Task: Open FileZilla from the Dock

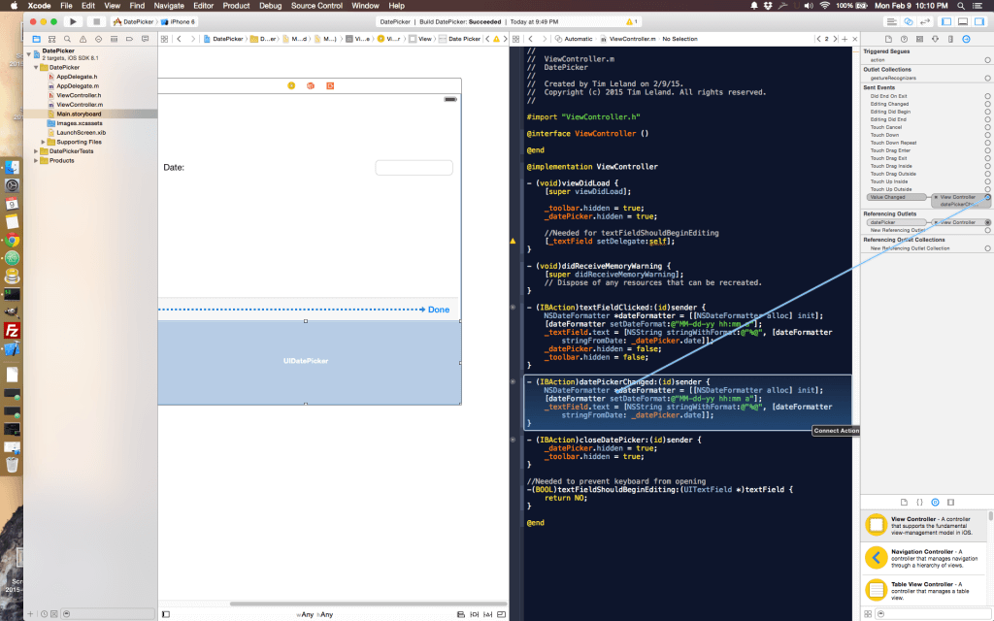Action: pyautogui.click(x=12, y=330)
